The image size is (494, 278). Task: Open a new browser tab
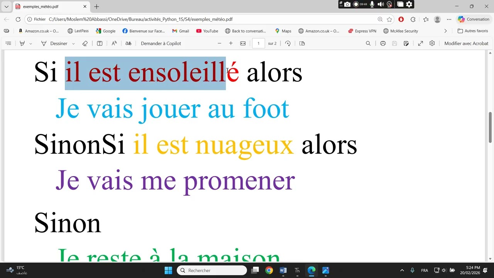point(96,7)
